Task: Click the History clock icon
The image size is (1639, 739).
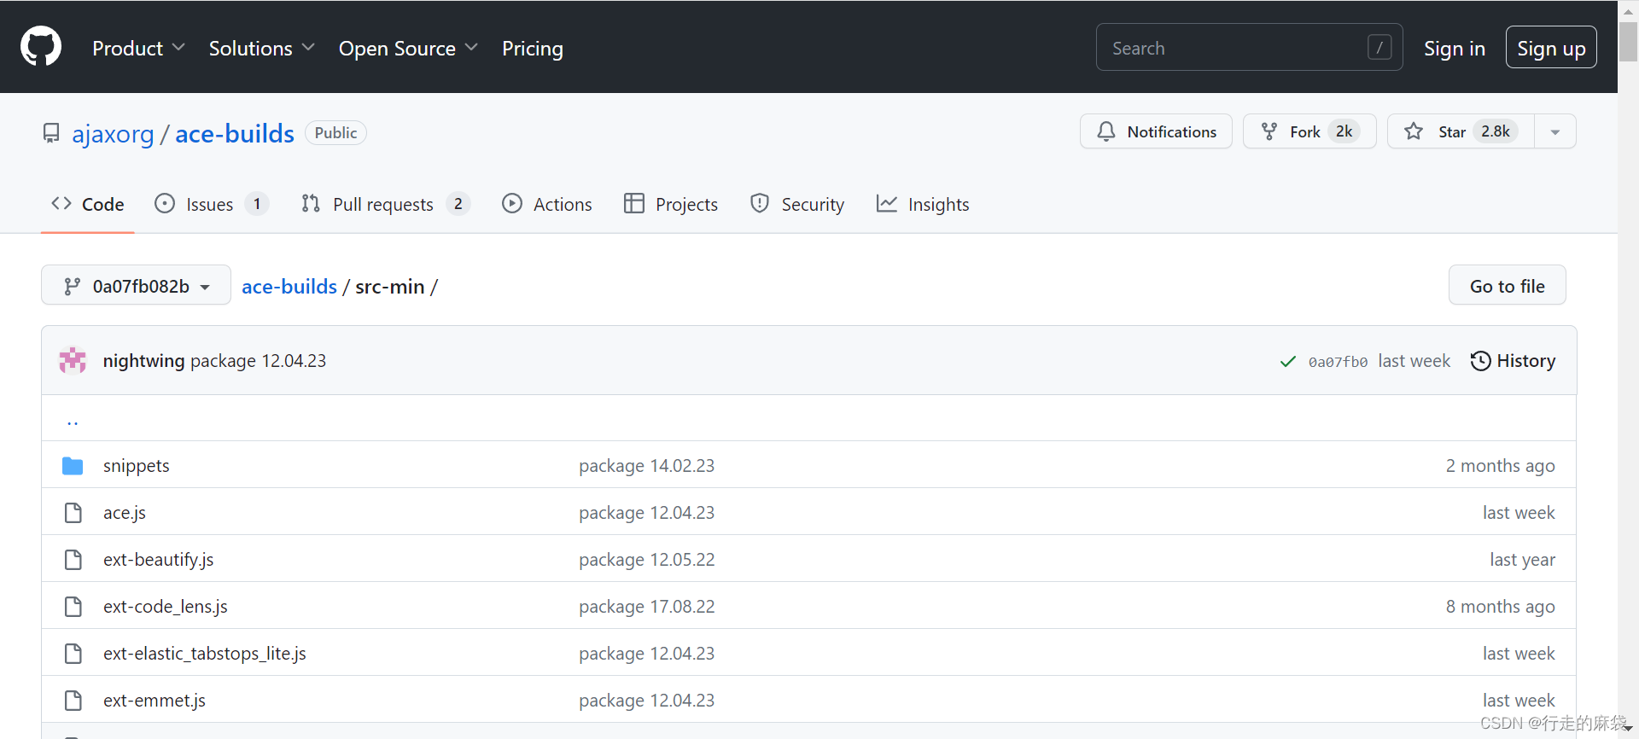Action: pyautogui.click(x=1481, y=361)
